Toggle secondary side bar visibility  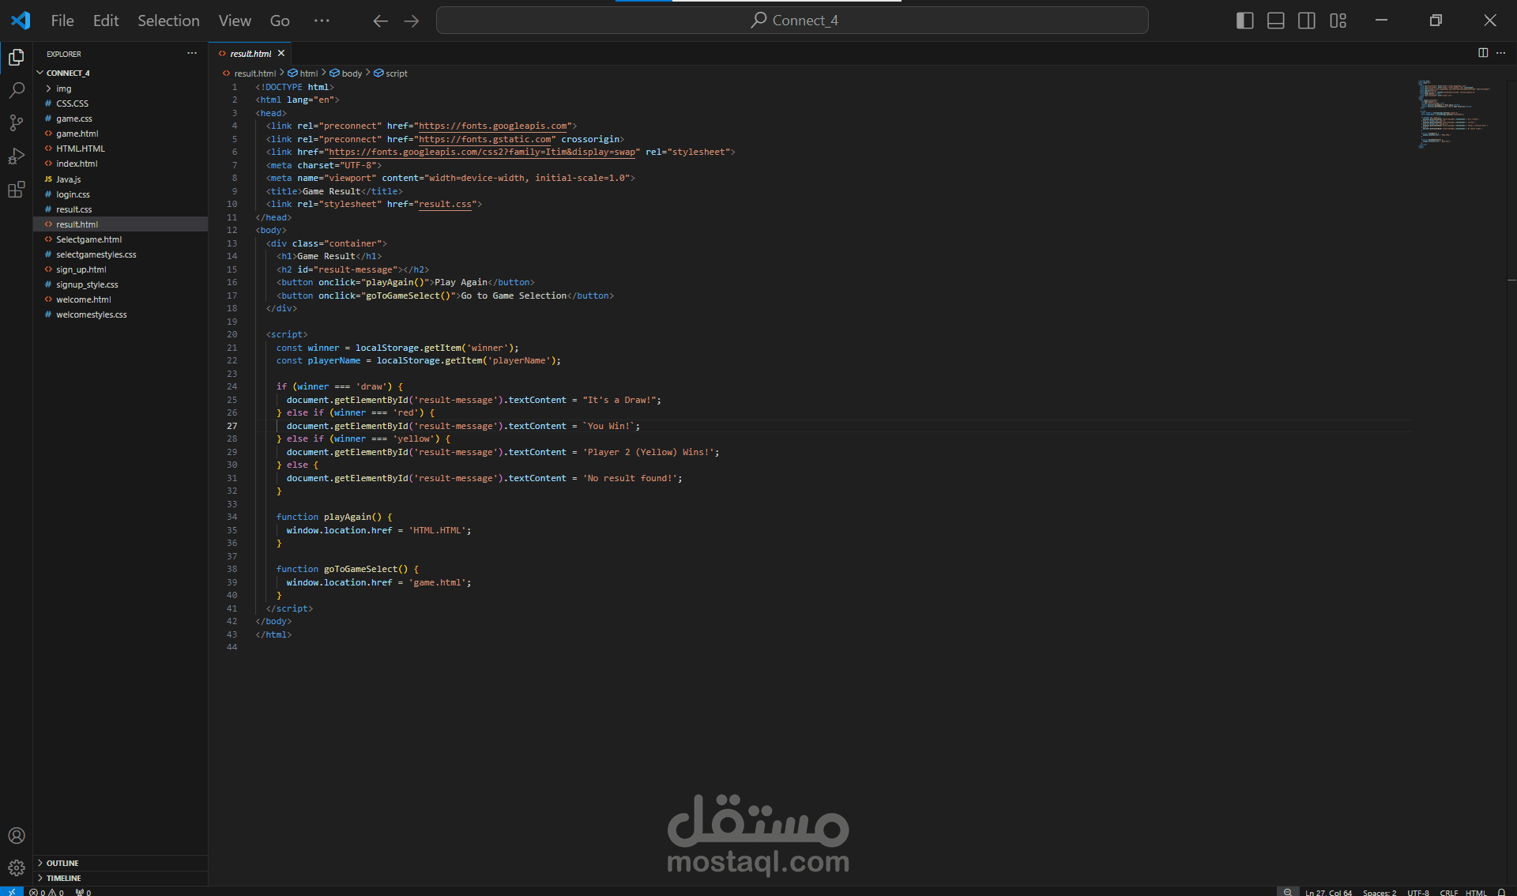coord(1307,21)
